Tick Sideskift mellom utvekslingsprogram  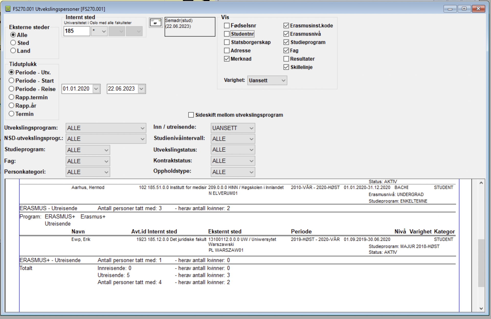point(191,115)
